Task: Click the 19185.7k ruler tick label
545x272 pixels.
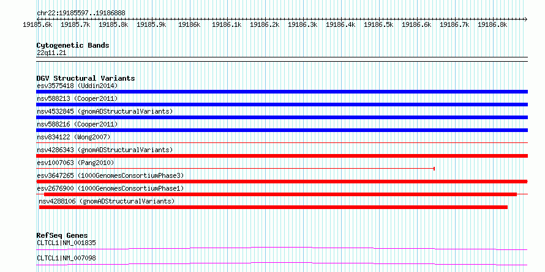Action: [x=75, y=24]
